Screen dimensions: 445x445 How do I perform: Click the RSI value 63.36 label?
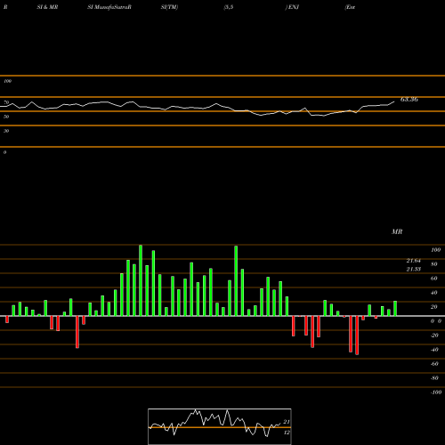409,100
